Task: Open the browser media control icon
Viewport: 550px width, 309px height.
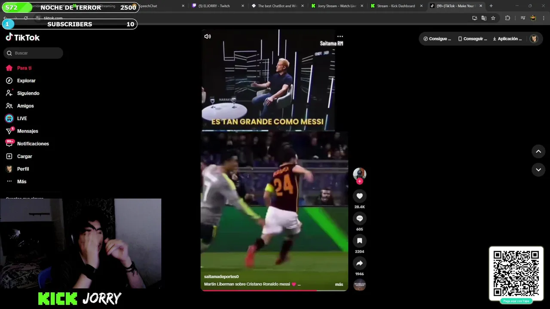Action: click(522, 18)
